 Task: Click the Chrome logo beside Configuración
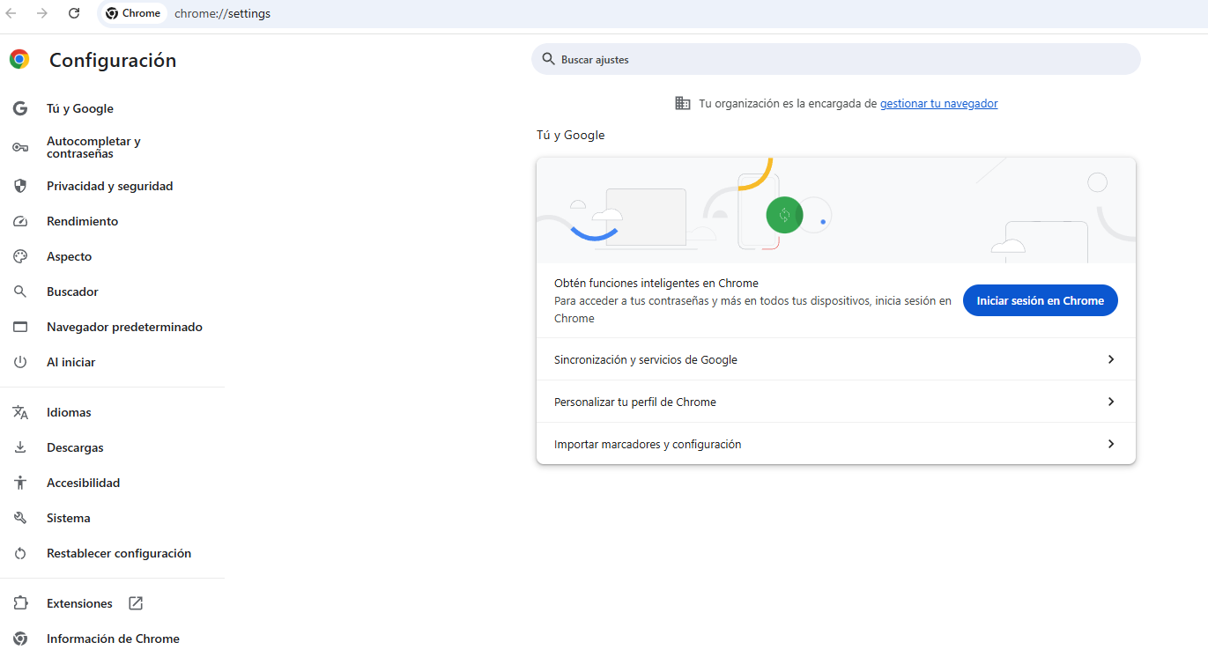pyautogui.click(x=19, y=59)
